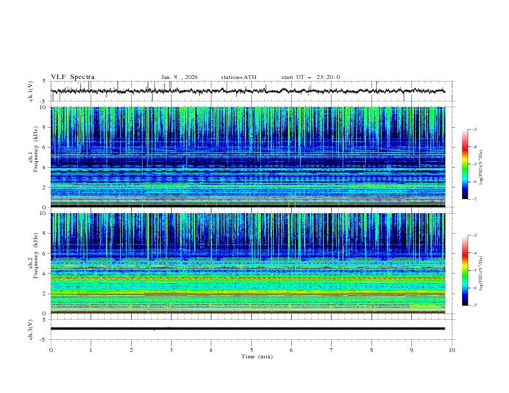The height and width of the screenshot is (393, 509).
Task: Click the Time axis tick label "5"
Action: tap(251, 350)
